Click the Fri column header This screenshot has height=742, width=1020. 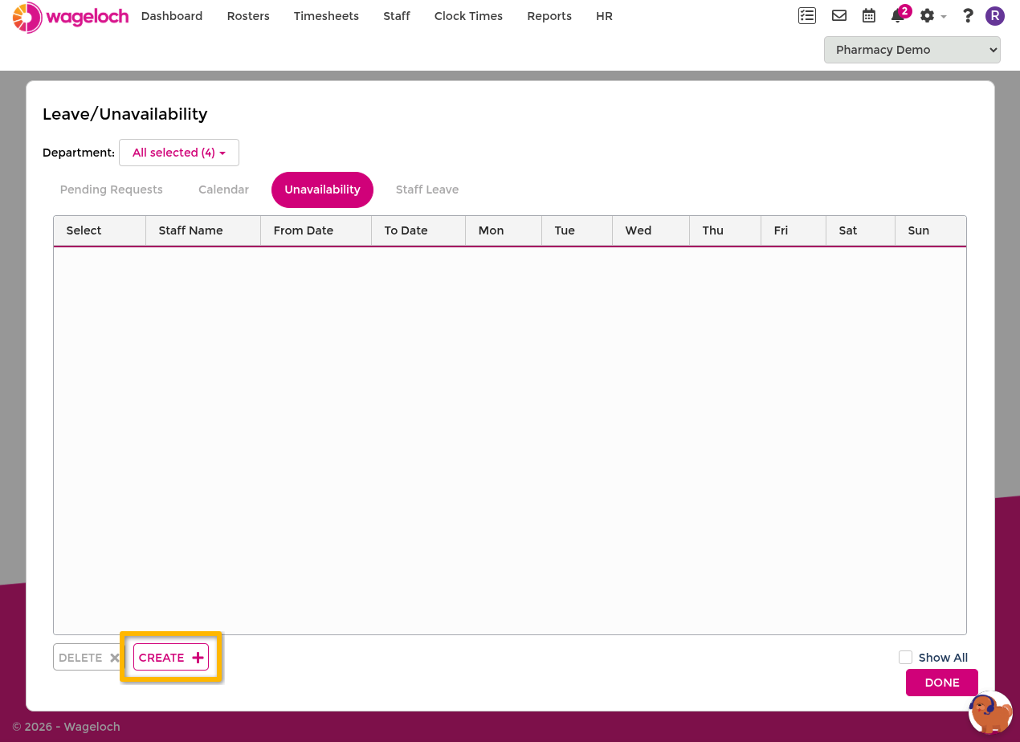[794, 230]
